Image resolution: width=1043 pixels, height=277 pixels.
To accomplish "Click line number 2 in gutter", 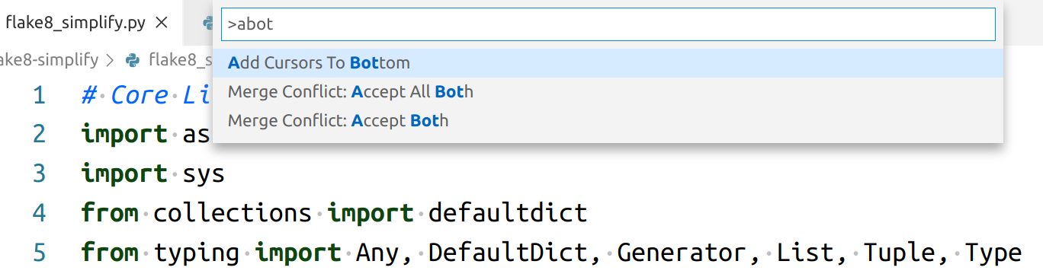I will (x=39, y=134).
